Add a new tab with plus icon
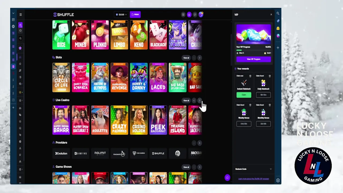343x193 pixels. point(13,107)
